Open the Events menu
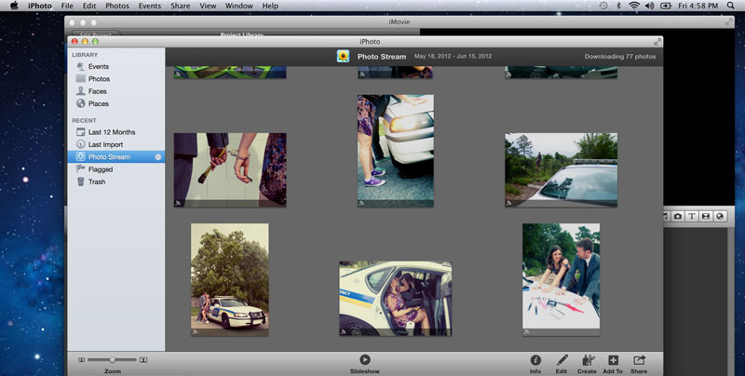Image resolution: width=745 pixels, height=376 pixels. 150,6
